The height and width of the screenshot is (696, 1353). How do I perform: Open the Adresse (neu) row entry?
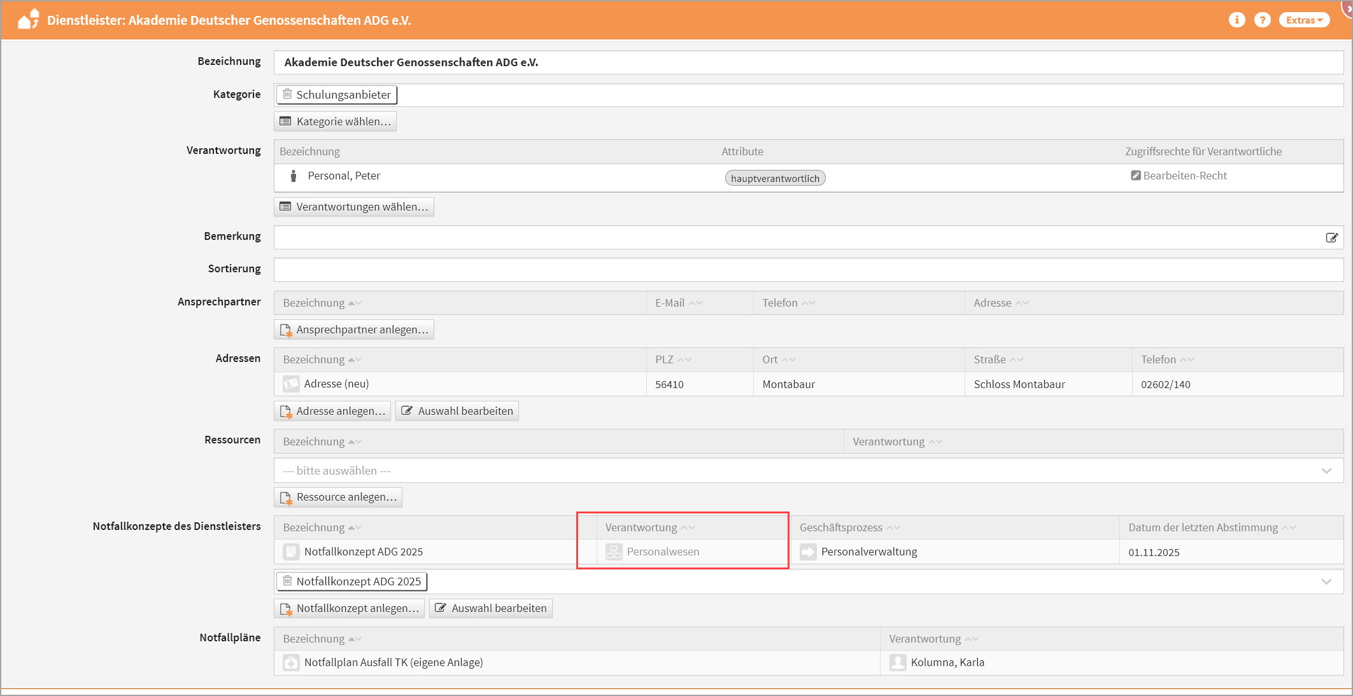coord(336,384)
